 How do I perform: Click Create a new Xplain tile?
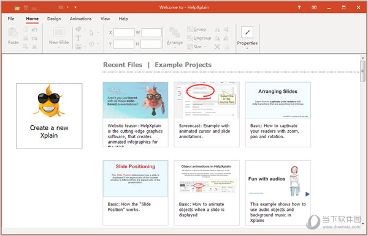click(x=49, y=116)
